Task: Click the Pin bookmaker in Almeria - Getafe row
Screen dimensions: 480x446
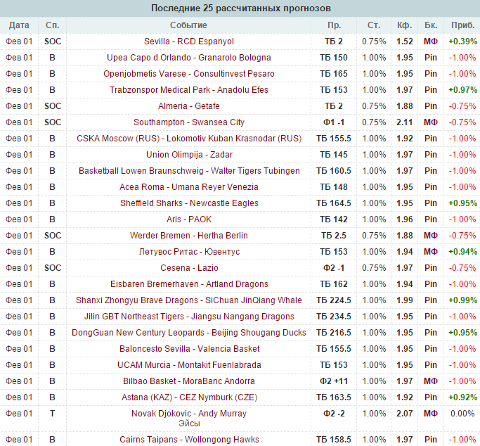Action: [x=430, y=106]
